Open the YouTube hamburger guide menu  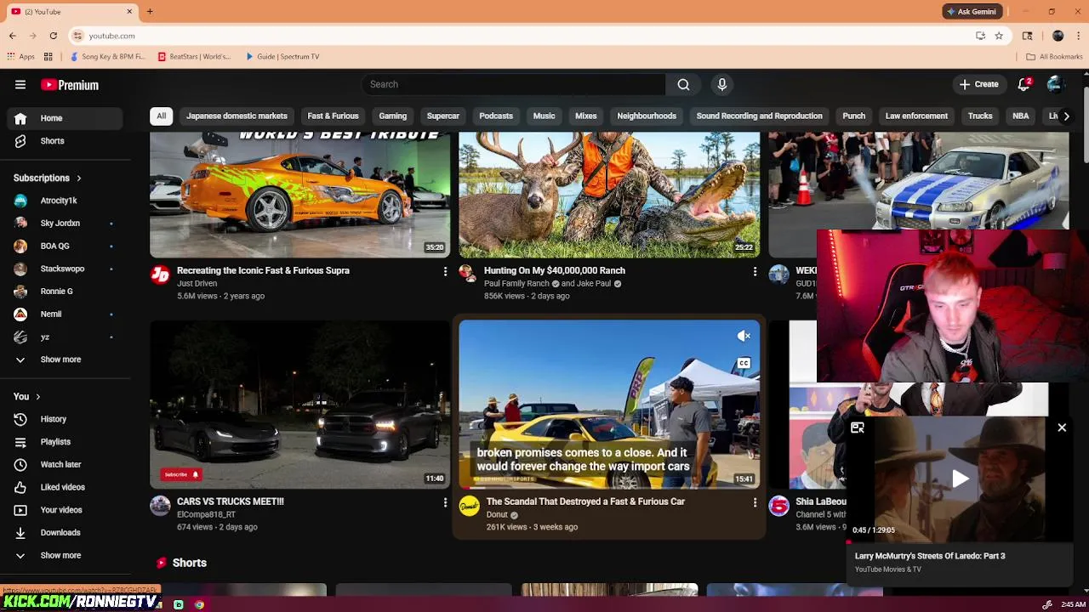pos(20,84)
